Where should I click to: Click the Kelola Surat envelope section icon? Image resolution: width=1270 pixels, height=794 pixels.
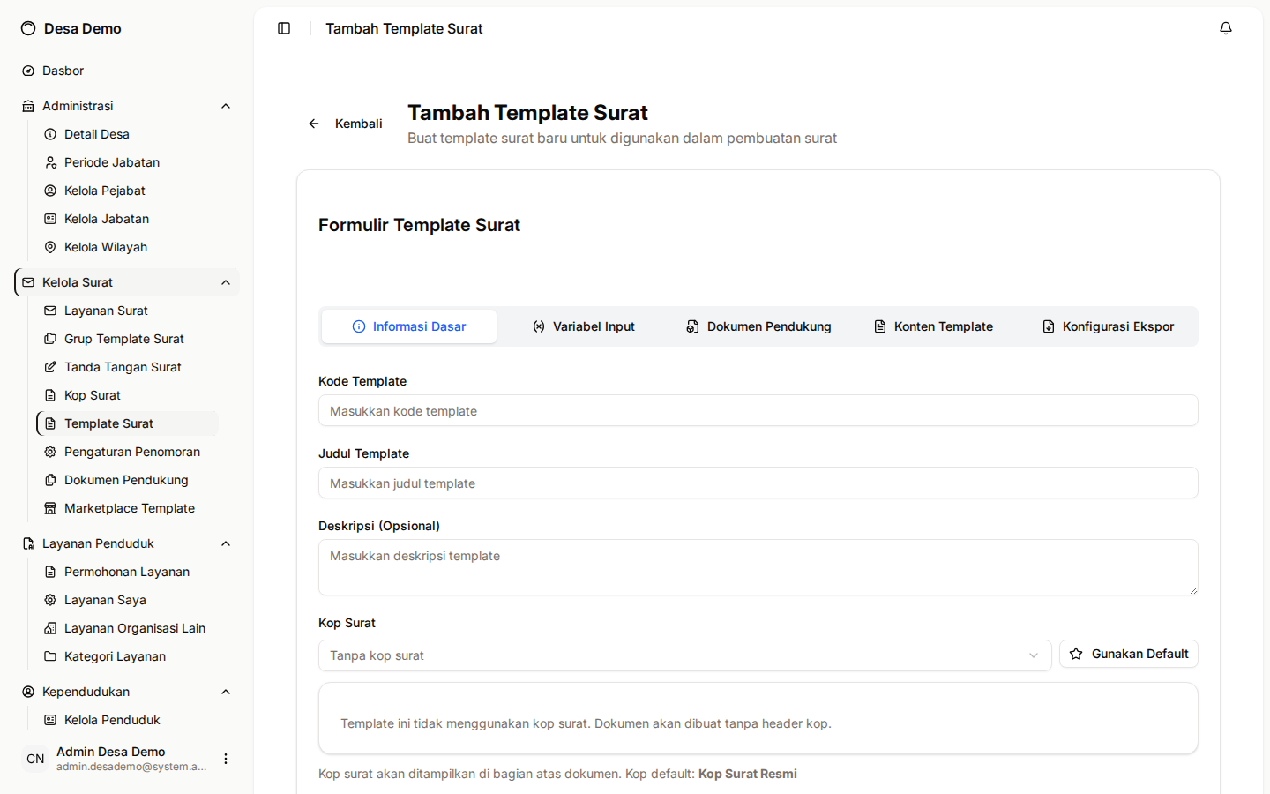pyautogui.click(x=28, y=282)
